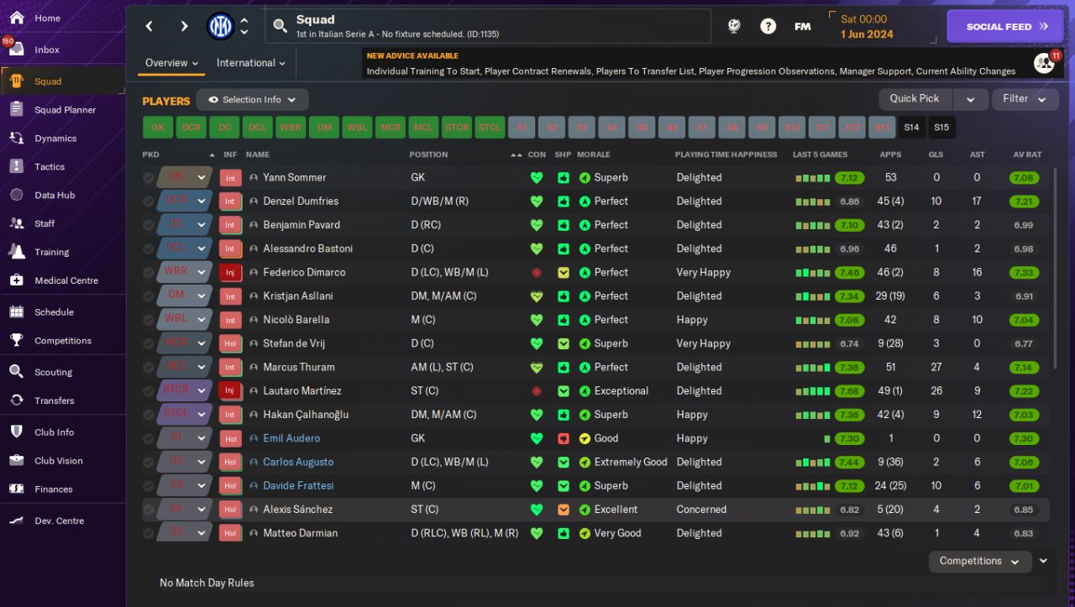Click the Schedule calendar icon
The image size is (1075, 607).
coord(17,312)
